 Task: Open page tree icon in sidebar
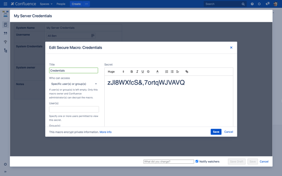click(x=6, y=51)
